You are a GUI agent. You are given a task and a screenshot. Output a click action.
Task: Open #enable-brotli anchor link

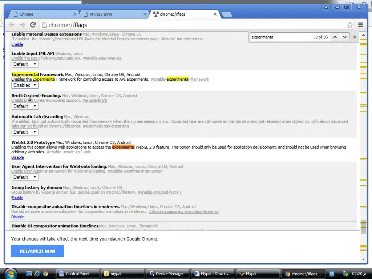click(95, 100)
